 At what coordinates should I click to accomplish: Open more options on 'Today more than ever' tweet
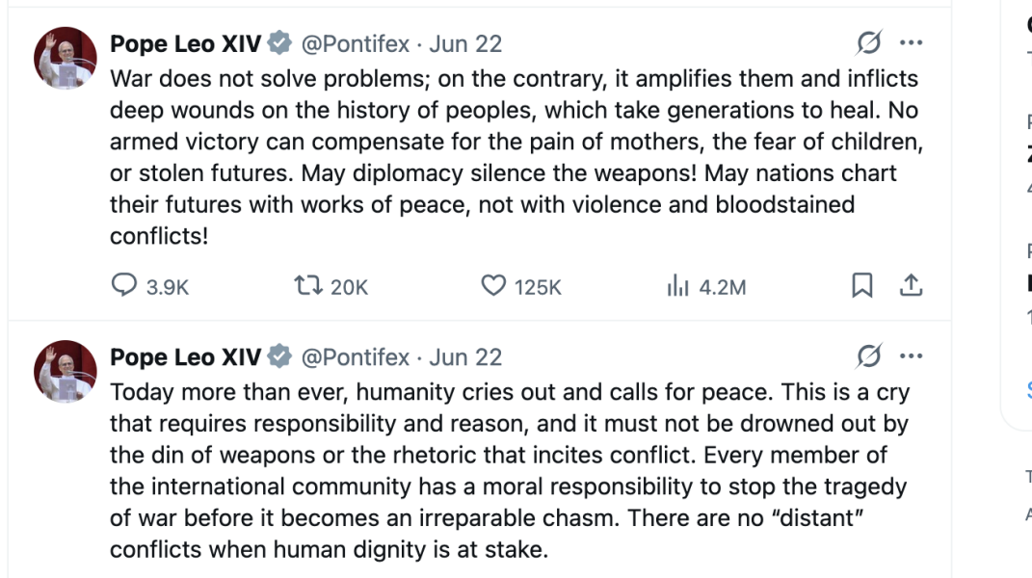coord(911,356)
